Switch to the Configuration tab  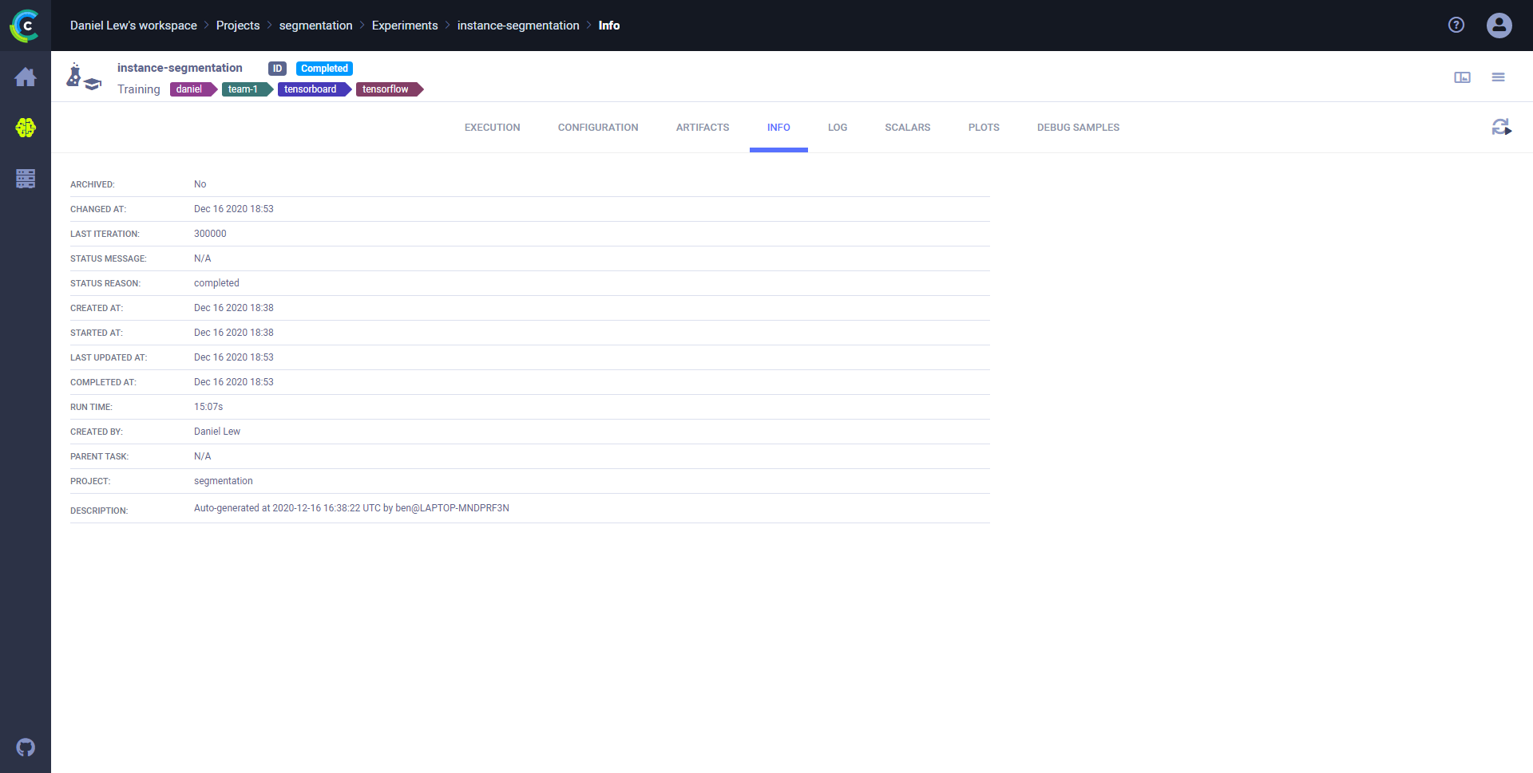(x=598, y=128)
